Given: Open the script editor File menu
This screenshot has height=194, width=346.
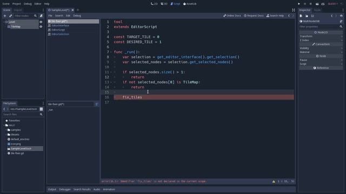Looking at the screenshot, I should [x=50, y=16].
